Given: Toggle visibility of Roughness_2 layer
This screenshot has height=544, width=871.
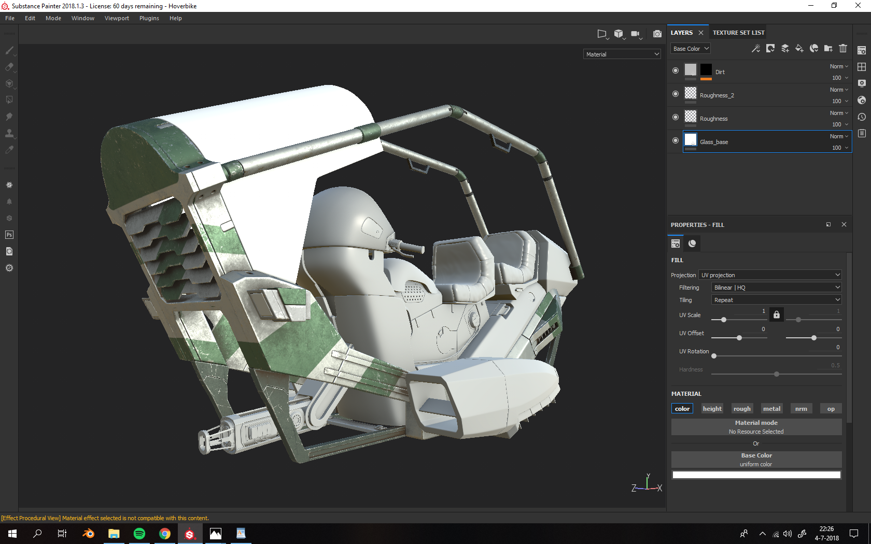Looking at the screenshot, I should coord(675,94).
